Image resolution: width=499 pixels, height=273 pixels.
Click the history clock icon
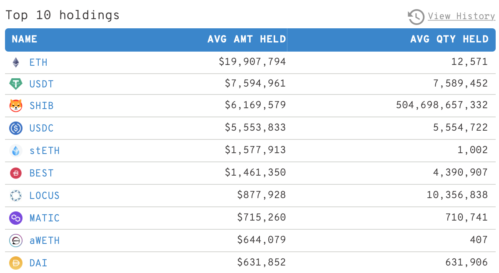click(x=416, y=17)
